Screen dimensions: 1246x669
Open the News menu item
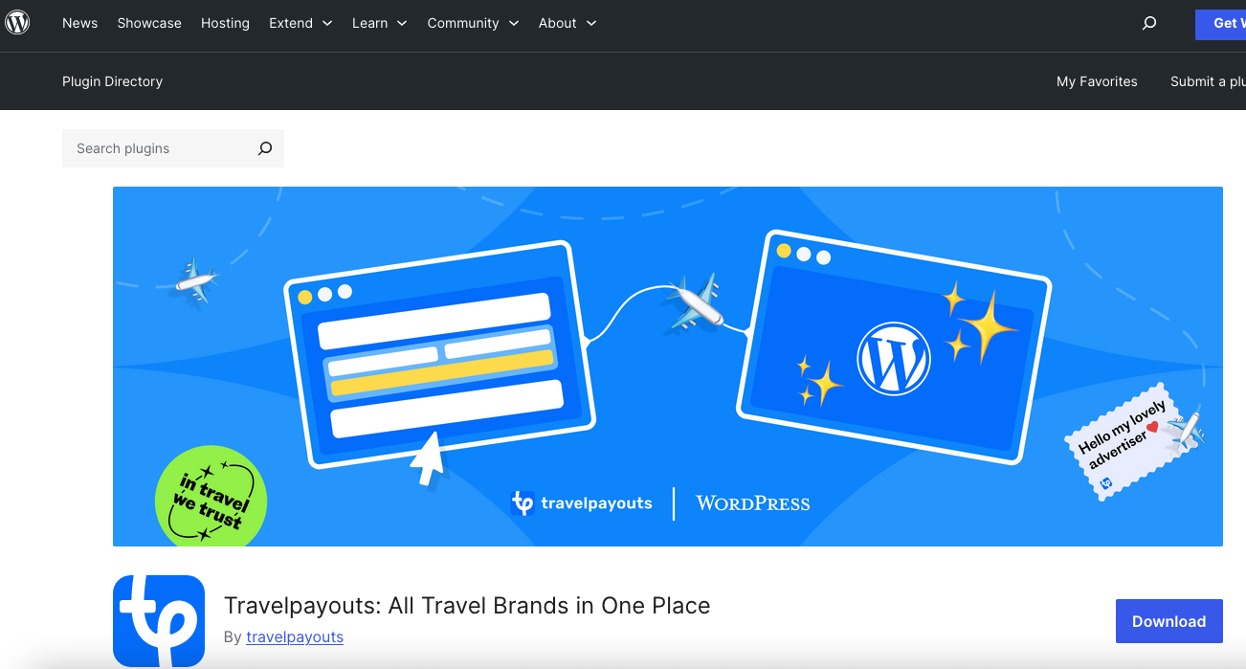[79, 23]
